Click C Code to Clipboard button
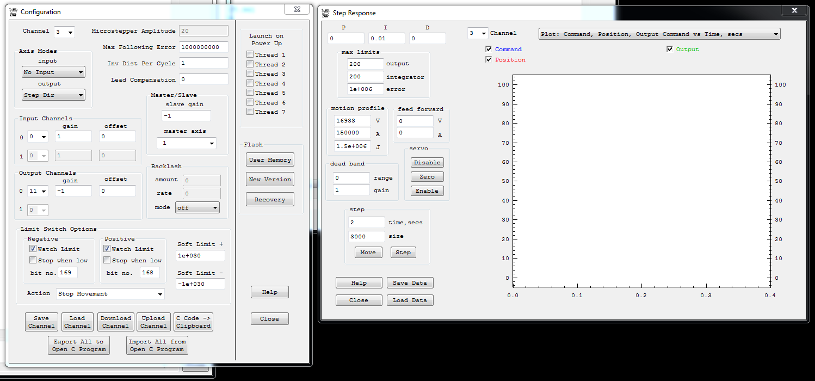 193,322
